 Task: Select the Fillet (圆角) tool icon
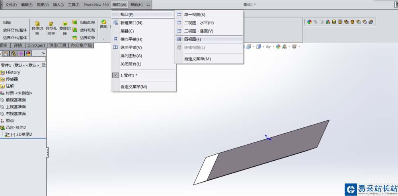point(103,22)
